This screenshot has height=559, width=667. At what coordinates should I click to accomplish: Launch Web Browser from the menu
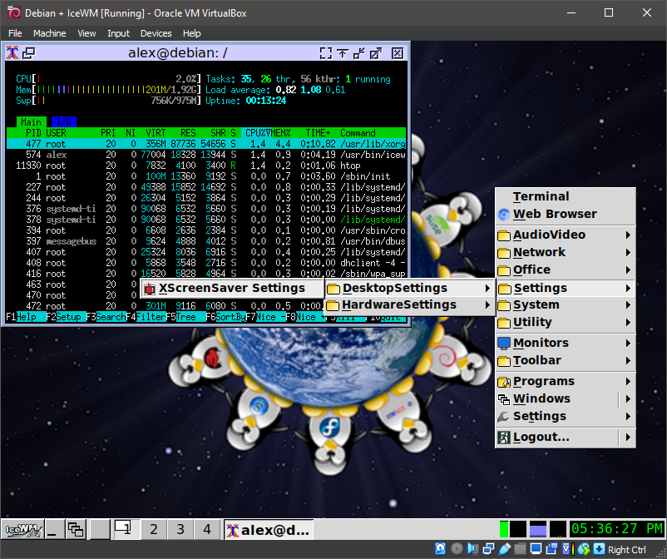coord(554,214)
